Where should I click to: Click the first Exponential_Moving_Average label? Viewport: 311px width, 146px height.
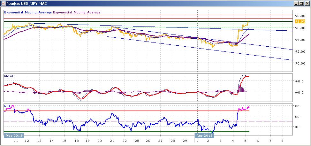click(x=28, y=12)
